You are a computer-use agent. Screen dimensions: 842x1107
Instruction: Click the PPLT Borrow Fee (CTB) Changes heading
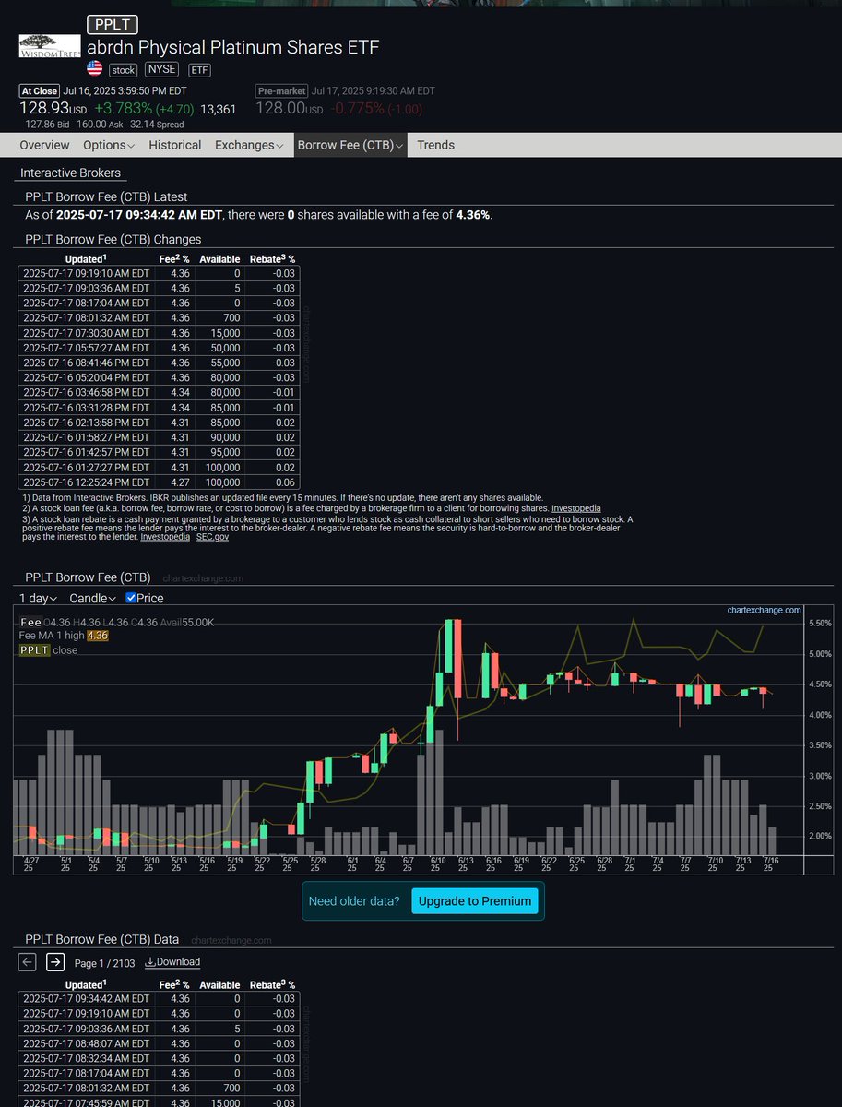113,240
